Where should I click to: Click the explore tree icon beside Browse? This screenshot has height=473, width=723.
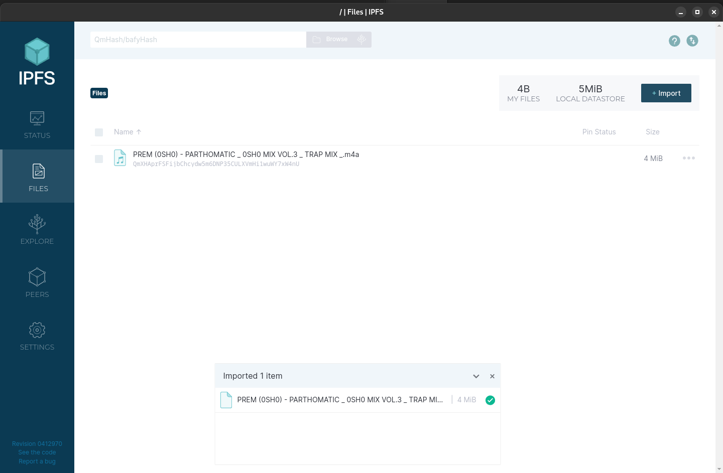pos(361,40)
